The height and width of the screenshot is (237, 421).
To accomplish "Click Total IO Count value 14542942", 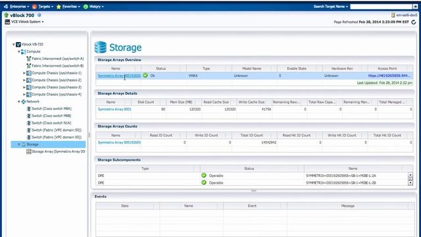I will click(268, 142).
